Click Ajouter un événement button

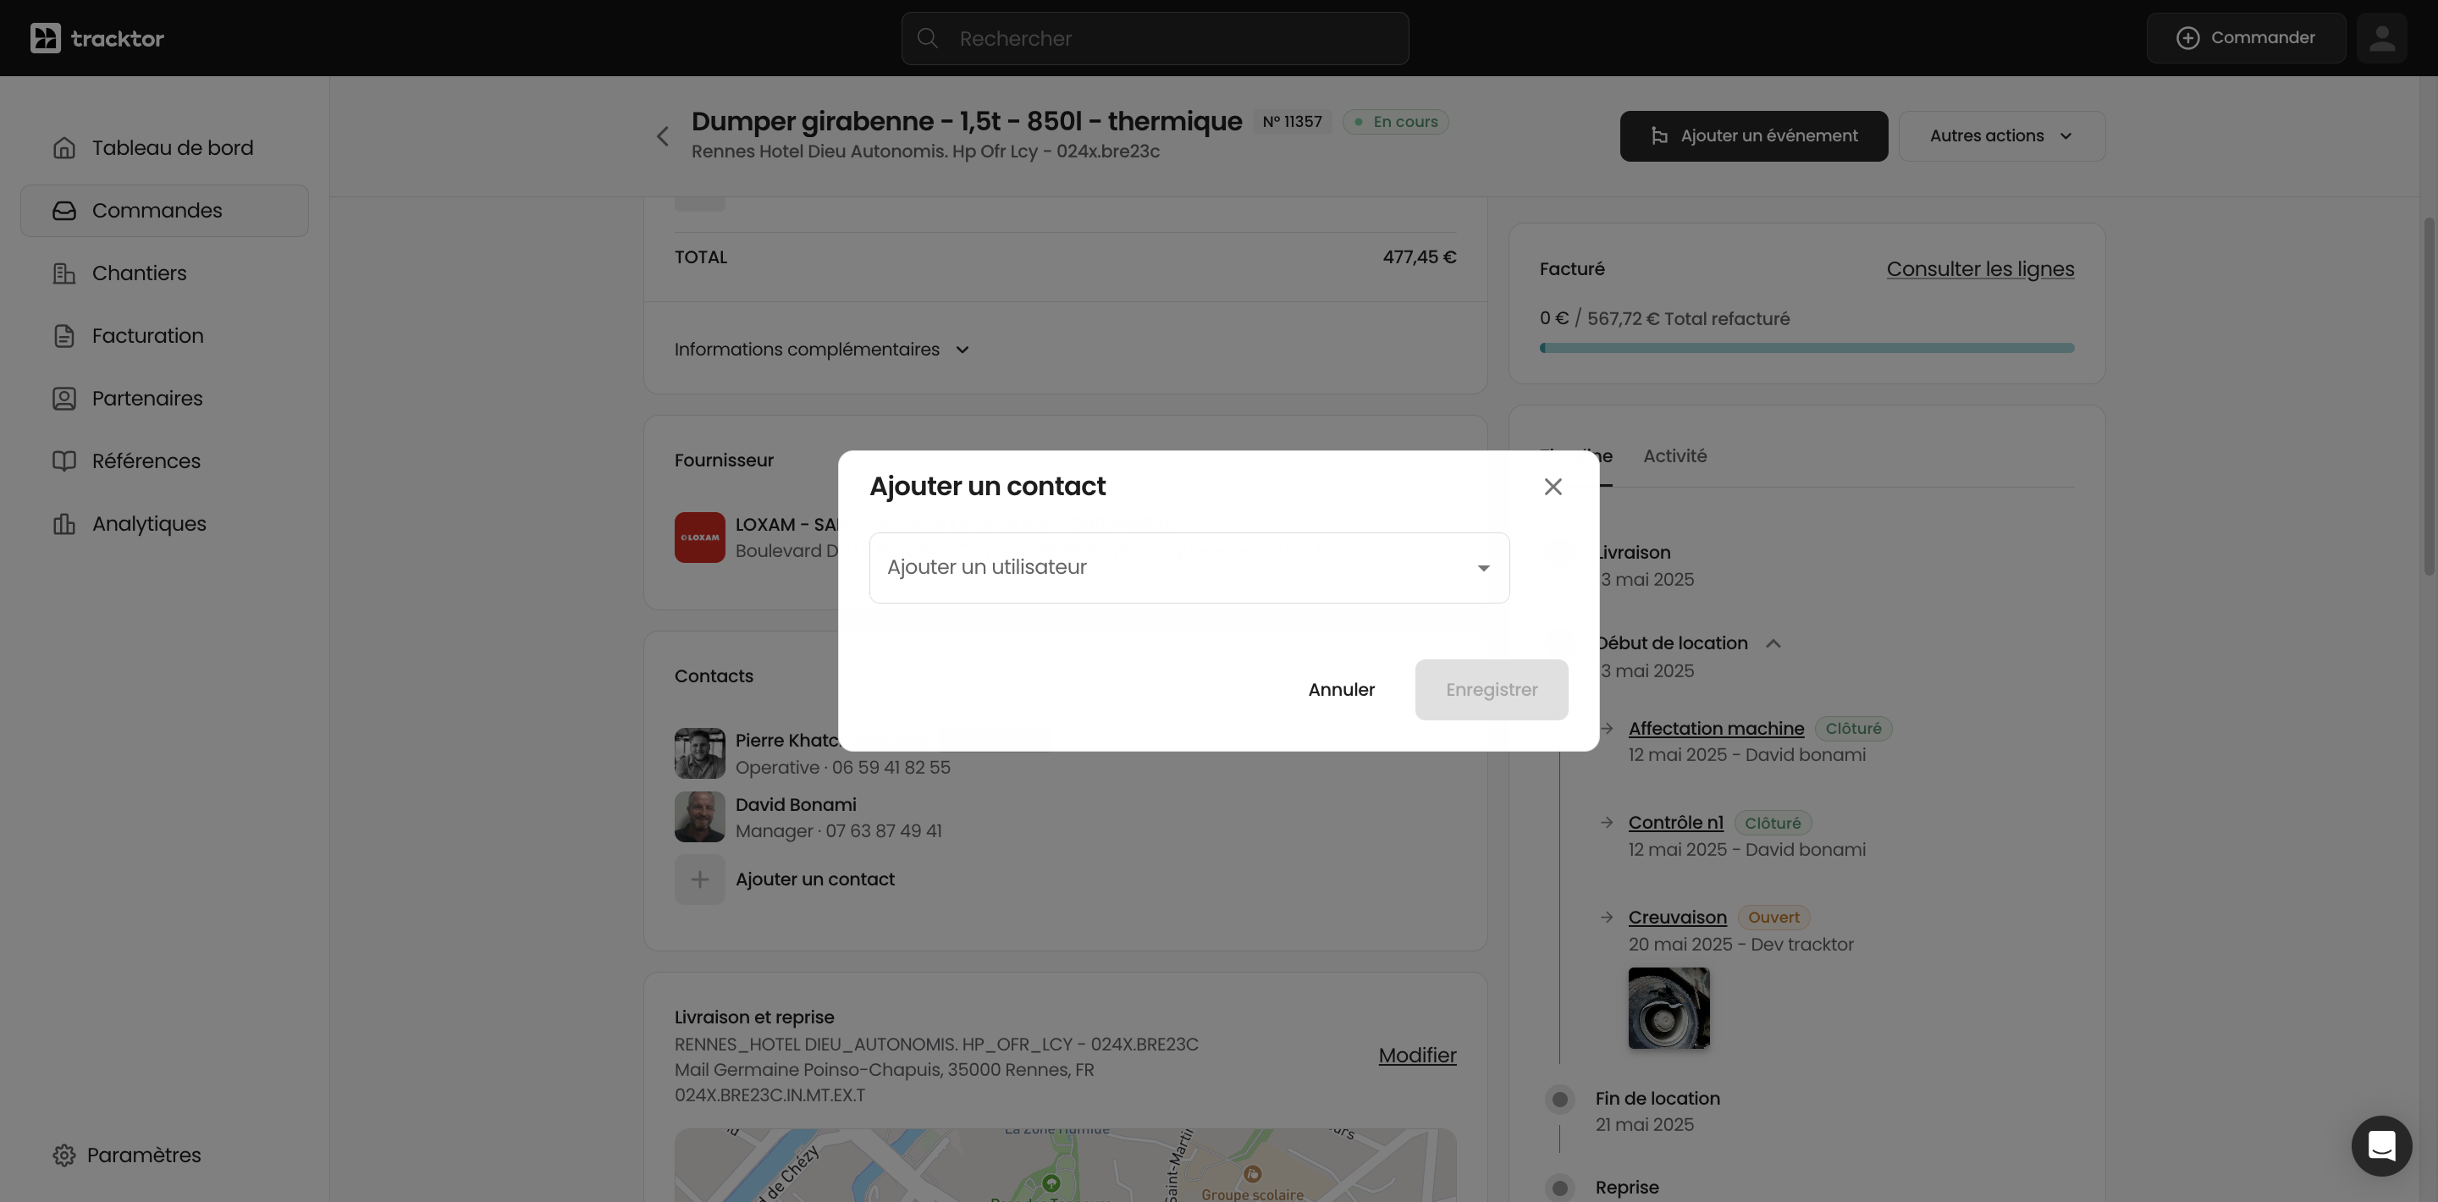tap(1753, 135)
